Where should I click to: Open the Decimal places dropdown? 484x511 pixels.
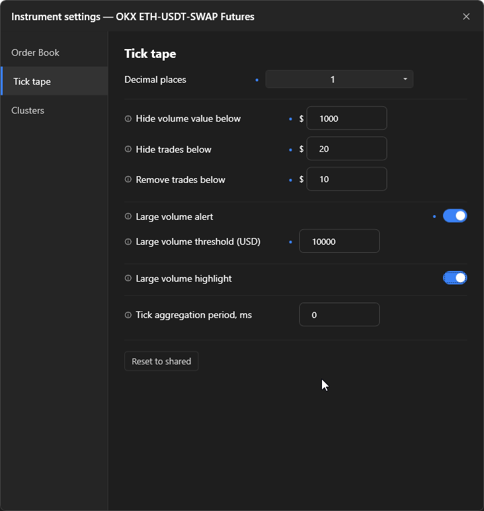pyautogui.click(x=339, y=79)
